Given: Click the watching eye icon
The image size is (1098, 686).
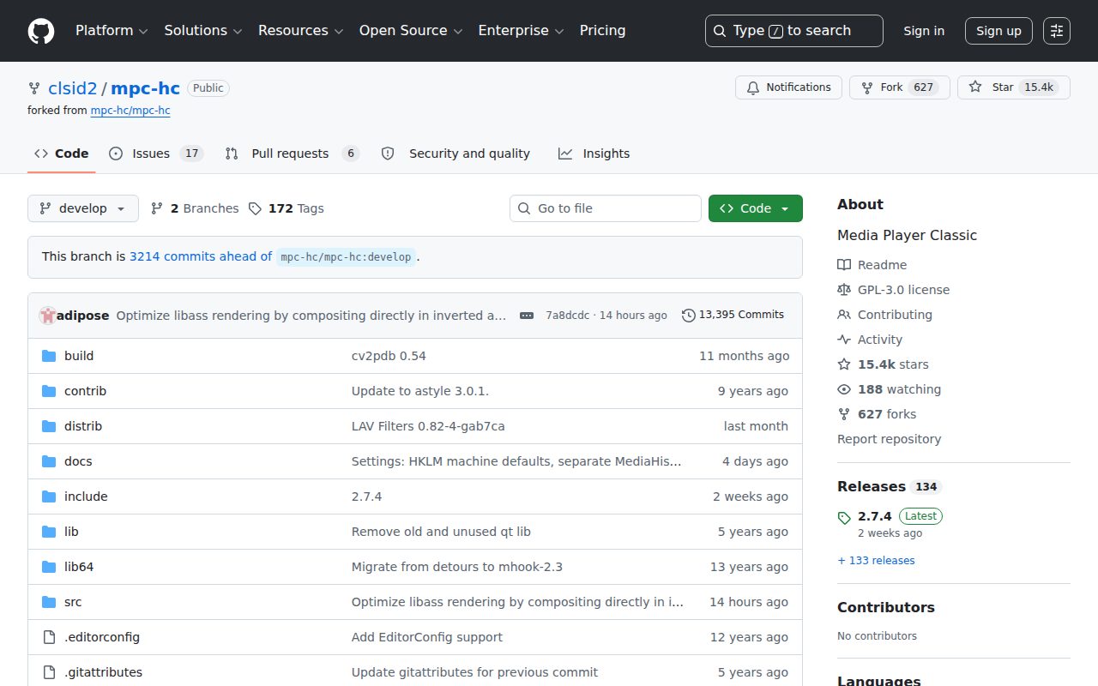Looking at the screenshot, I should tap(844, 389).
